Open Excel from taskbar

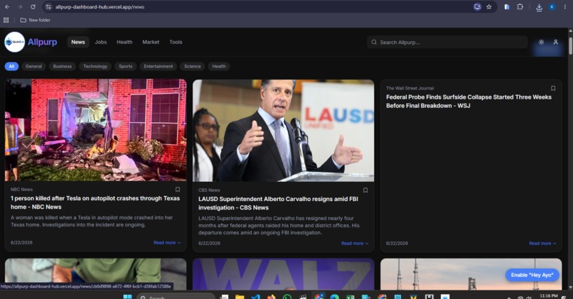(x=350, y=296)
